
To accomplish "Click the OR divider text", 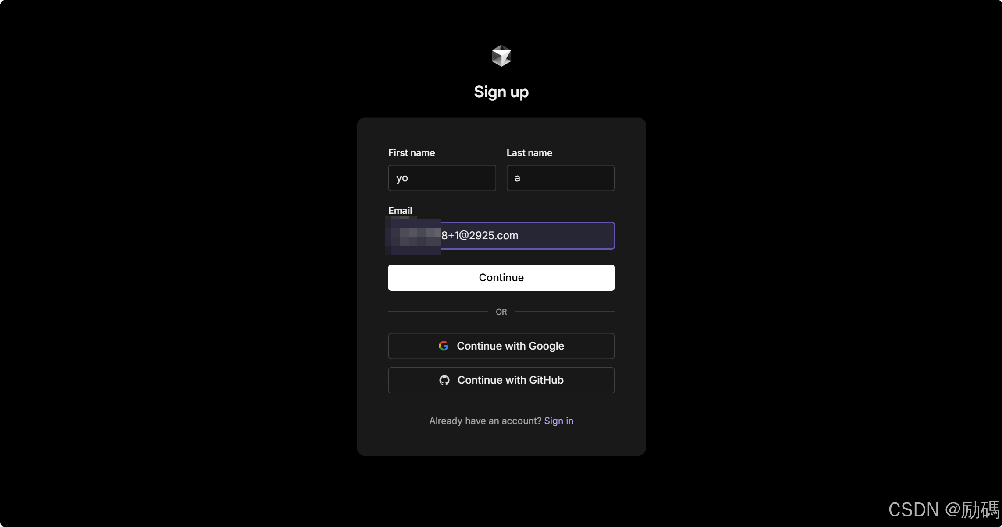I will 501,312.
